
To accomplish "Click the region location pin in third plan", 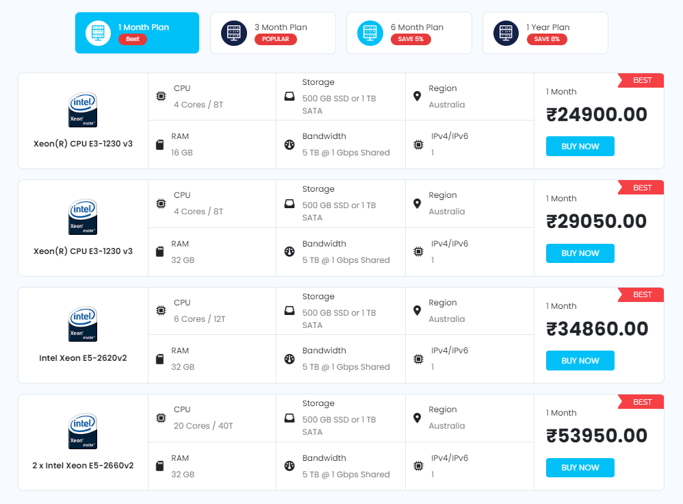I will (x=417, y=310).
